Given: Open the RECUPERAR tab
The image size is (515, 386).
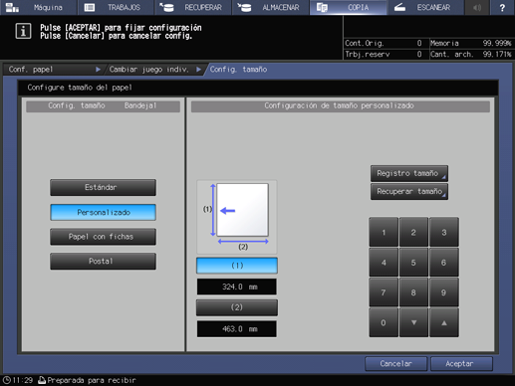Looking at the screenshot, I should point(193,7).
